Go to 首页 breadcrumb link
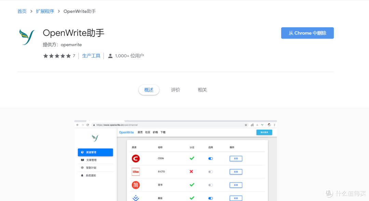This screenshot has height=201, width=369. tap(22, 11)
